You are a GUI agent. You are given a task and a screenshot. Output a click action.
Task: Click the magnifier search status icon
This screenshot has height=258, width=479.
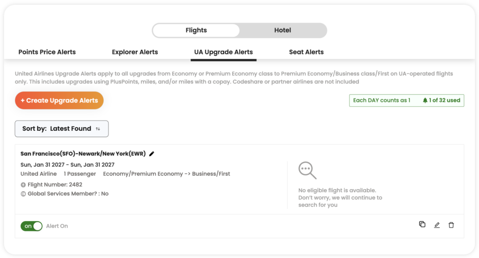click(x=307, y=170)
